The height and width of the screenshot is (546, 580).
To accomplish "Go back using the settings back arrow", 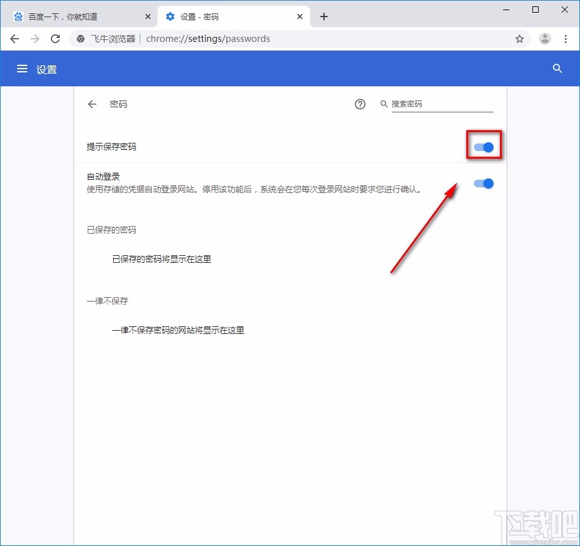I will tap(91, 104).
